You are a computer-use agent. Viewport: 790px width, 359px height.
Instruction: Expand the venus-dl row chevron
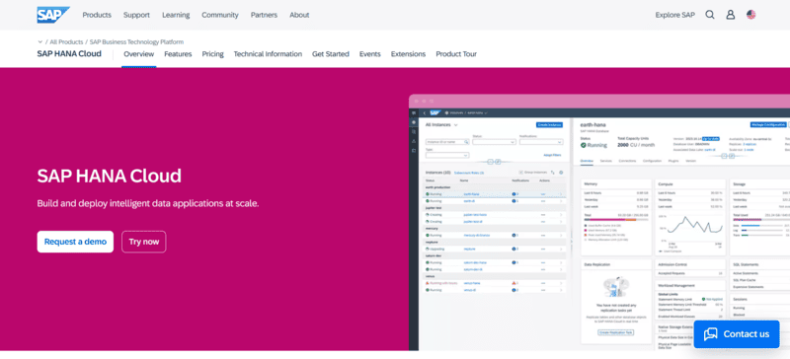[x=561, y=290]
